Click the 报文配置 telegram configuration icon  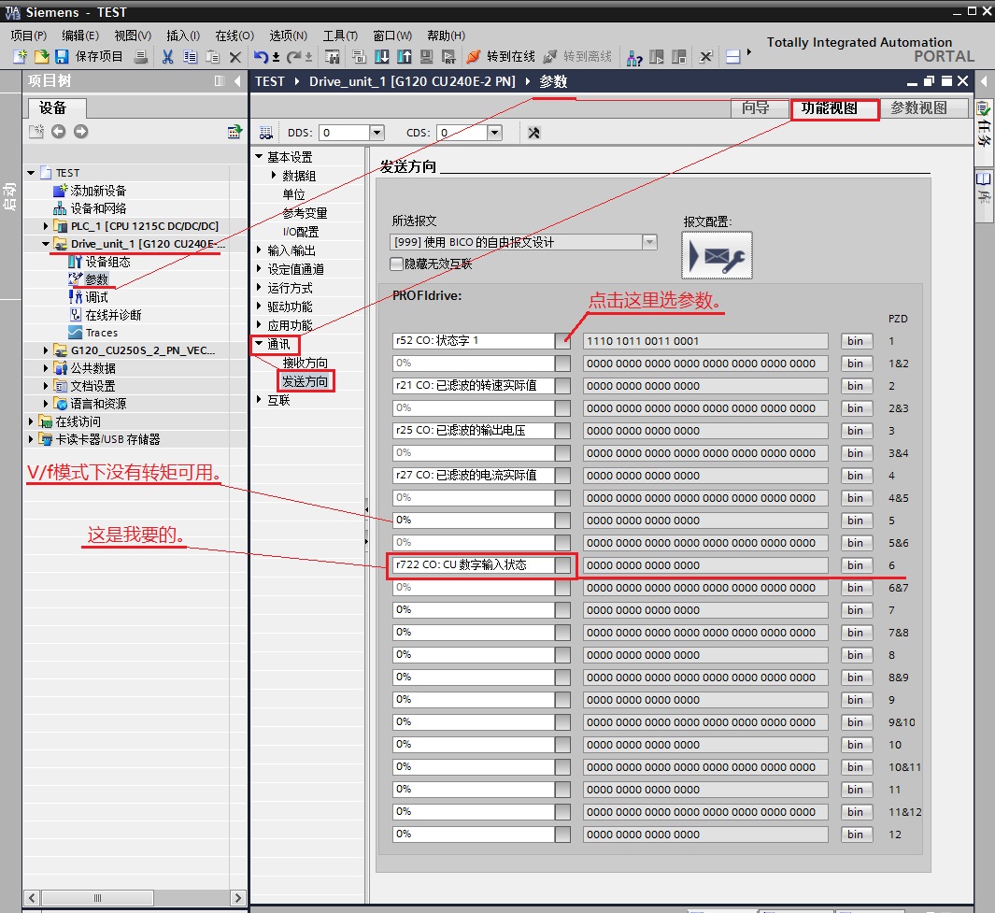coord(717,255)
